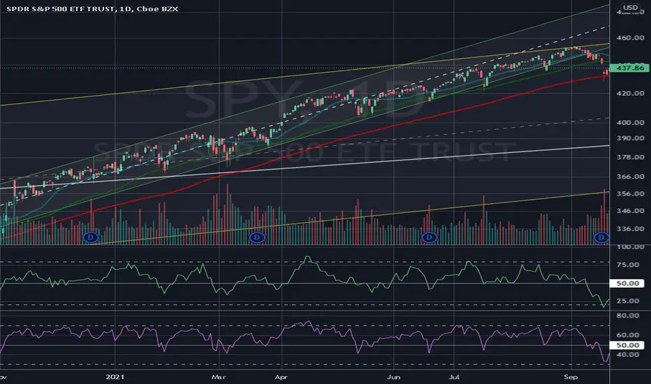Click the 366.00 price axis label
The image size is (651, 384).
tap(630, 177)
